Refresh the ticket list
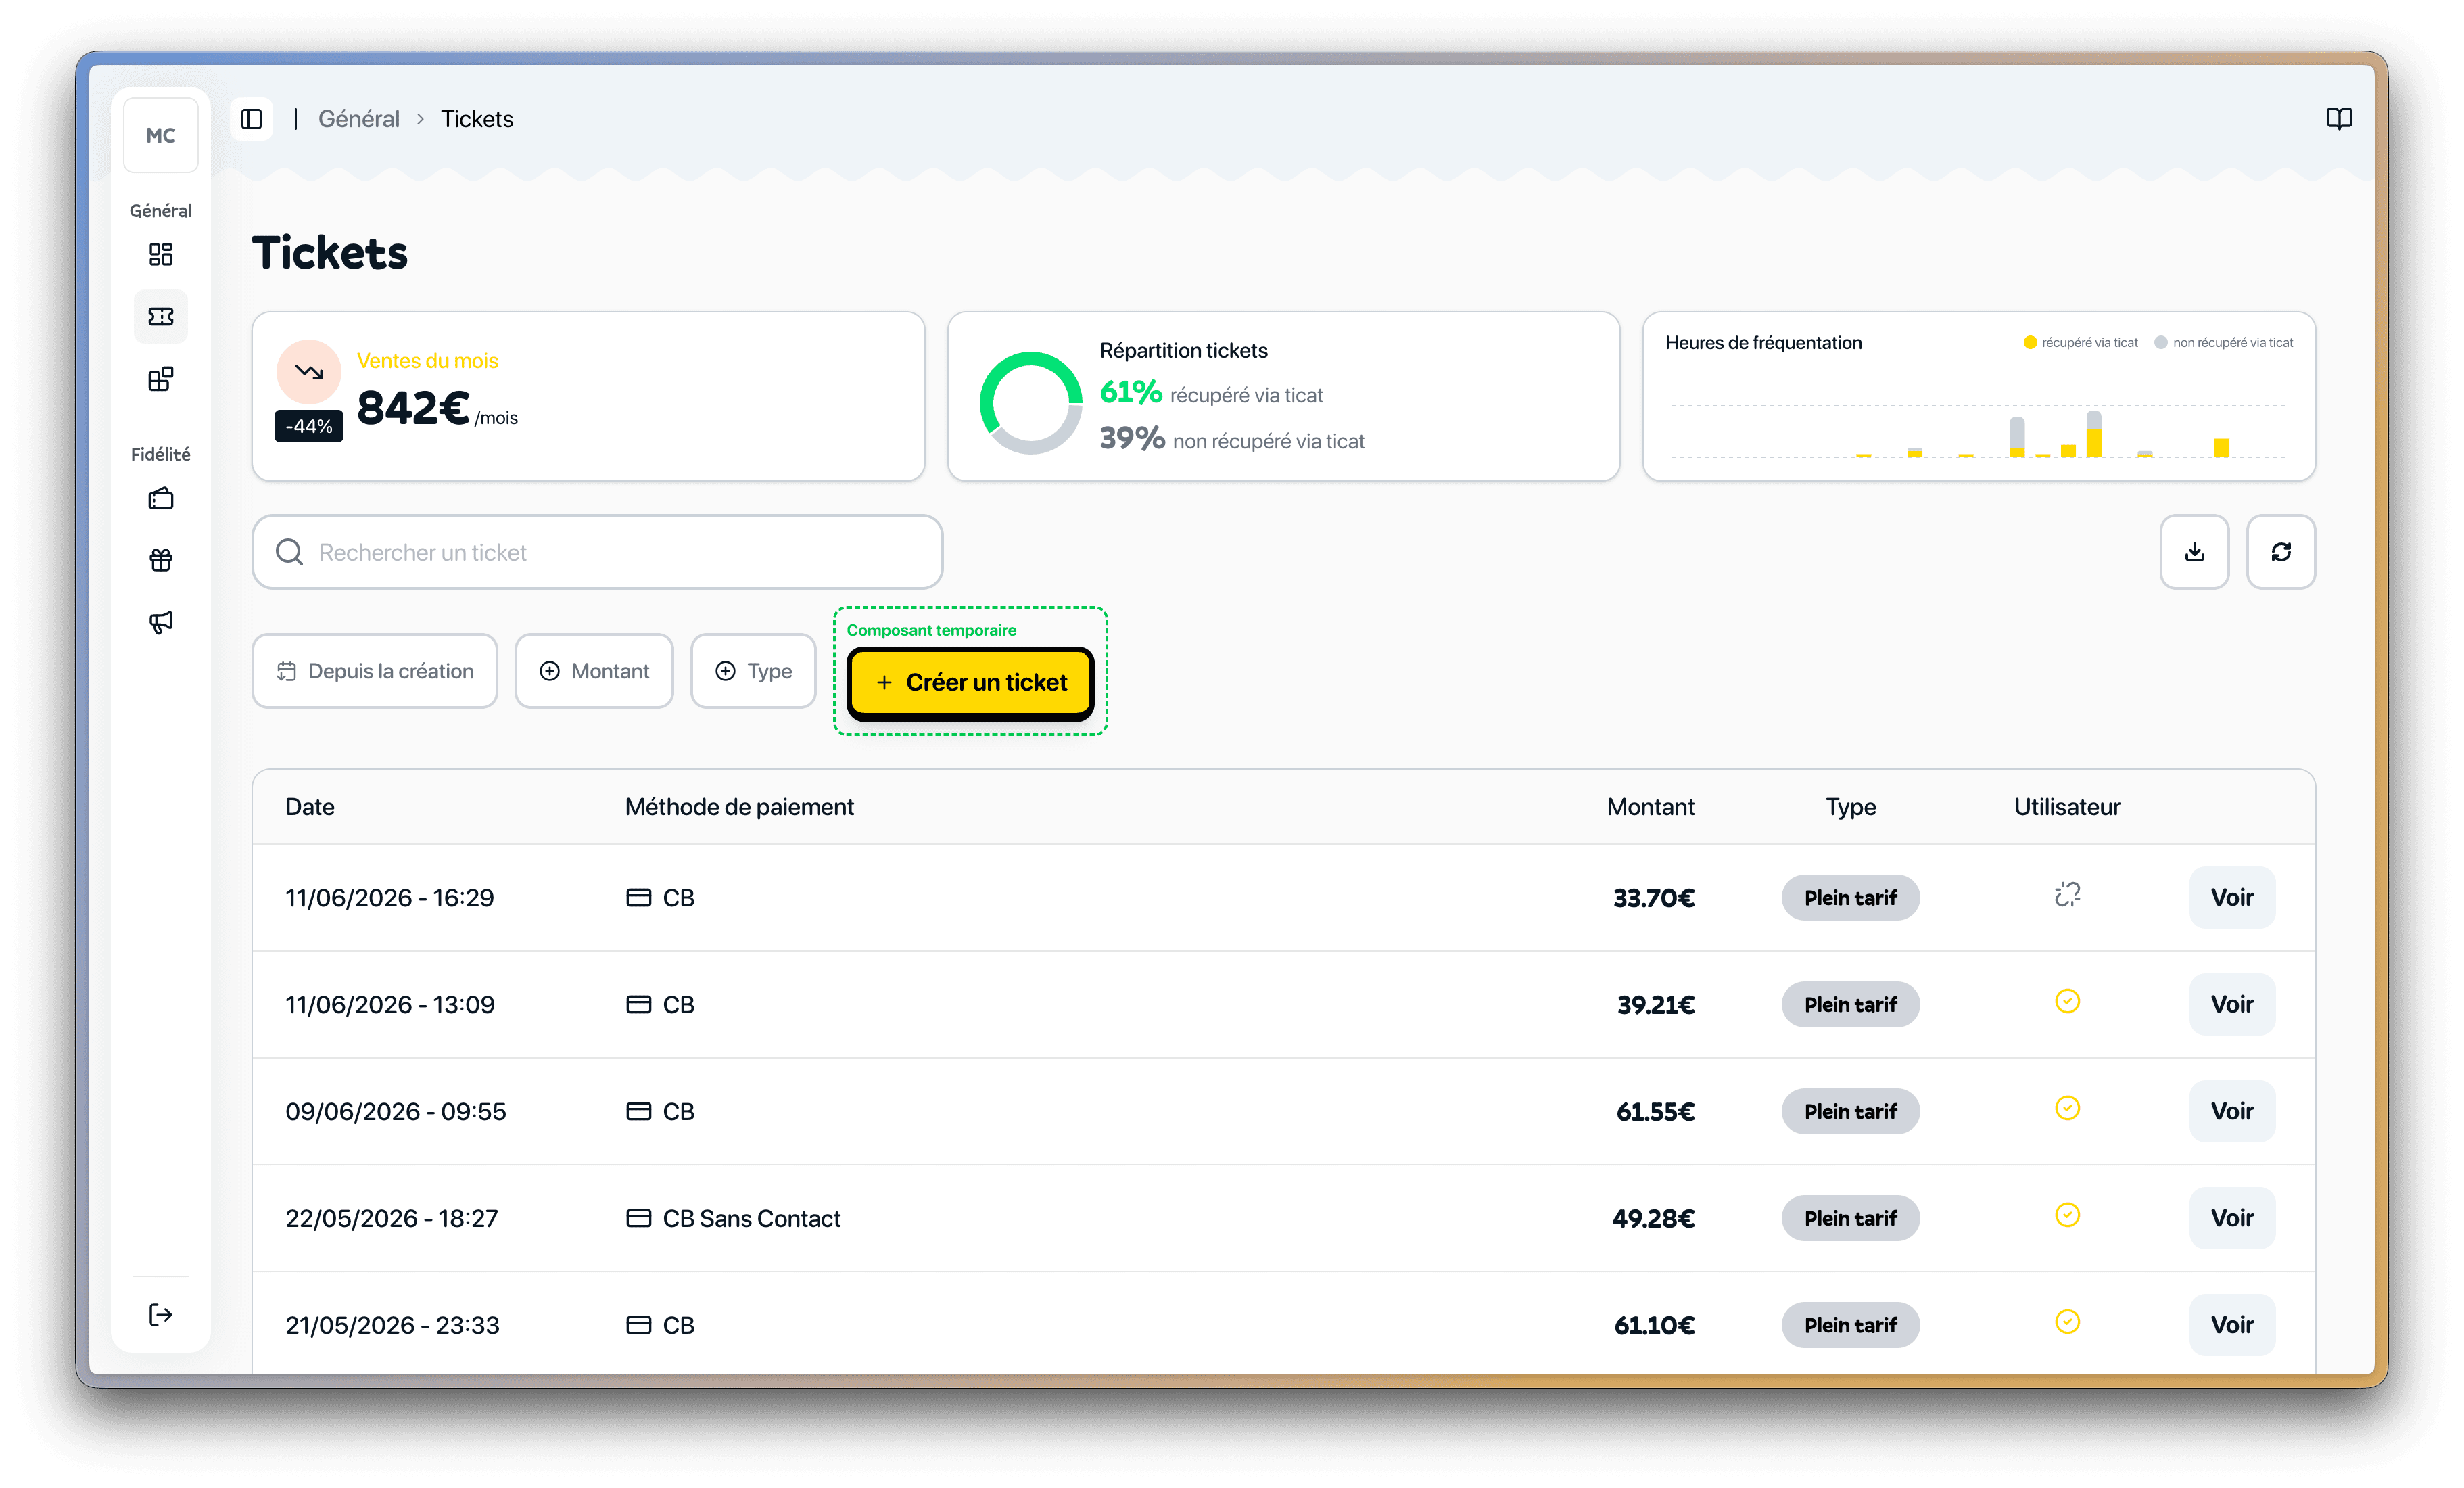This screenshot has width=2464, height=1488. click(2280, 552)
